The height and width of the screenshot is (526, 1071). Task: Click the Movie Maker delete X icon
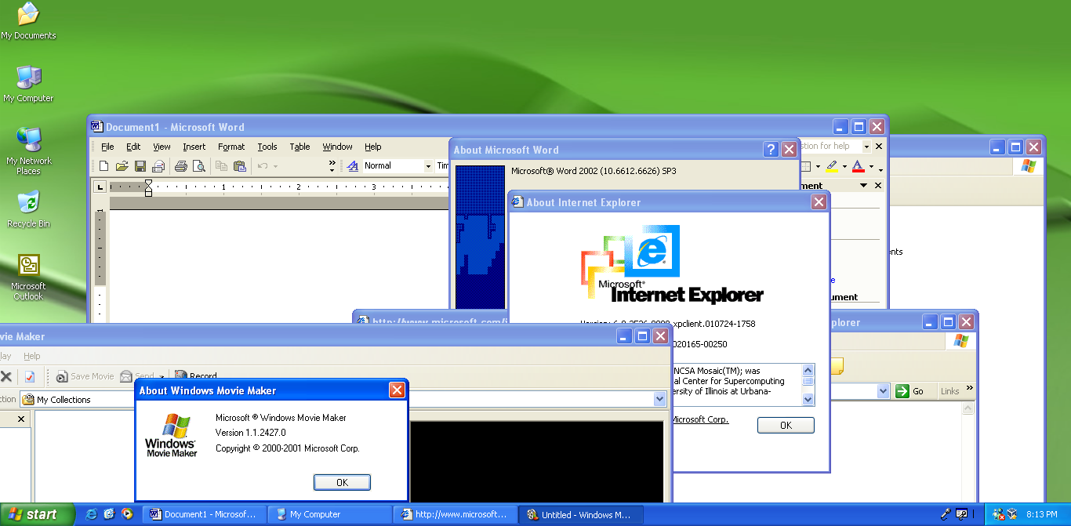tap(6, 376)
